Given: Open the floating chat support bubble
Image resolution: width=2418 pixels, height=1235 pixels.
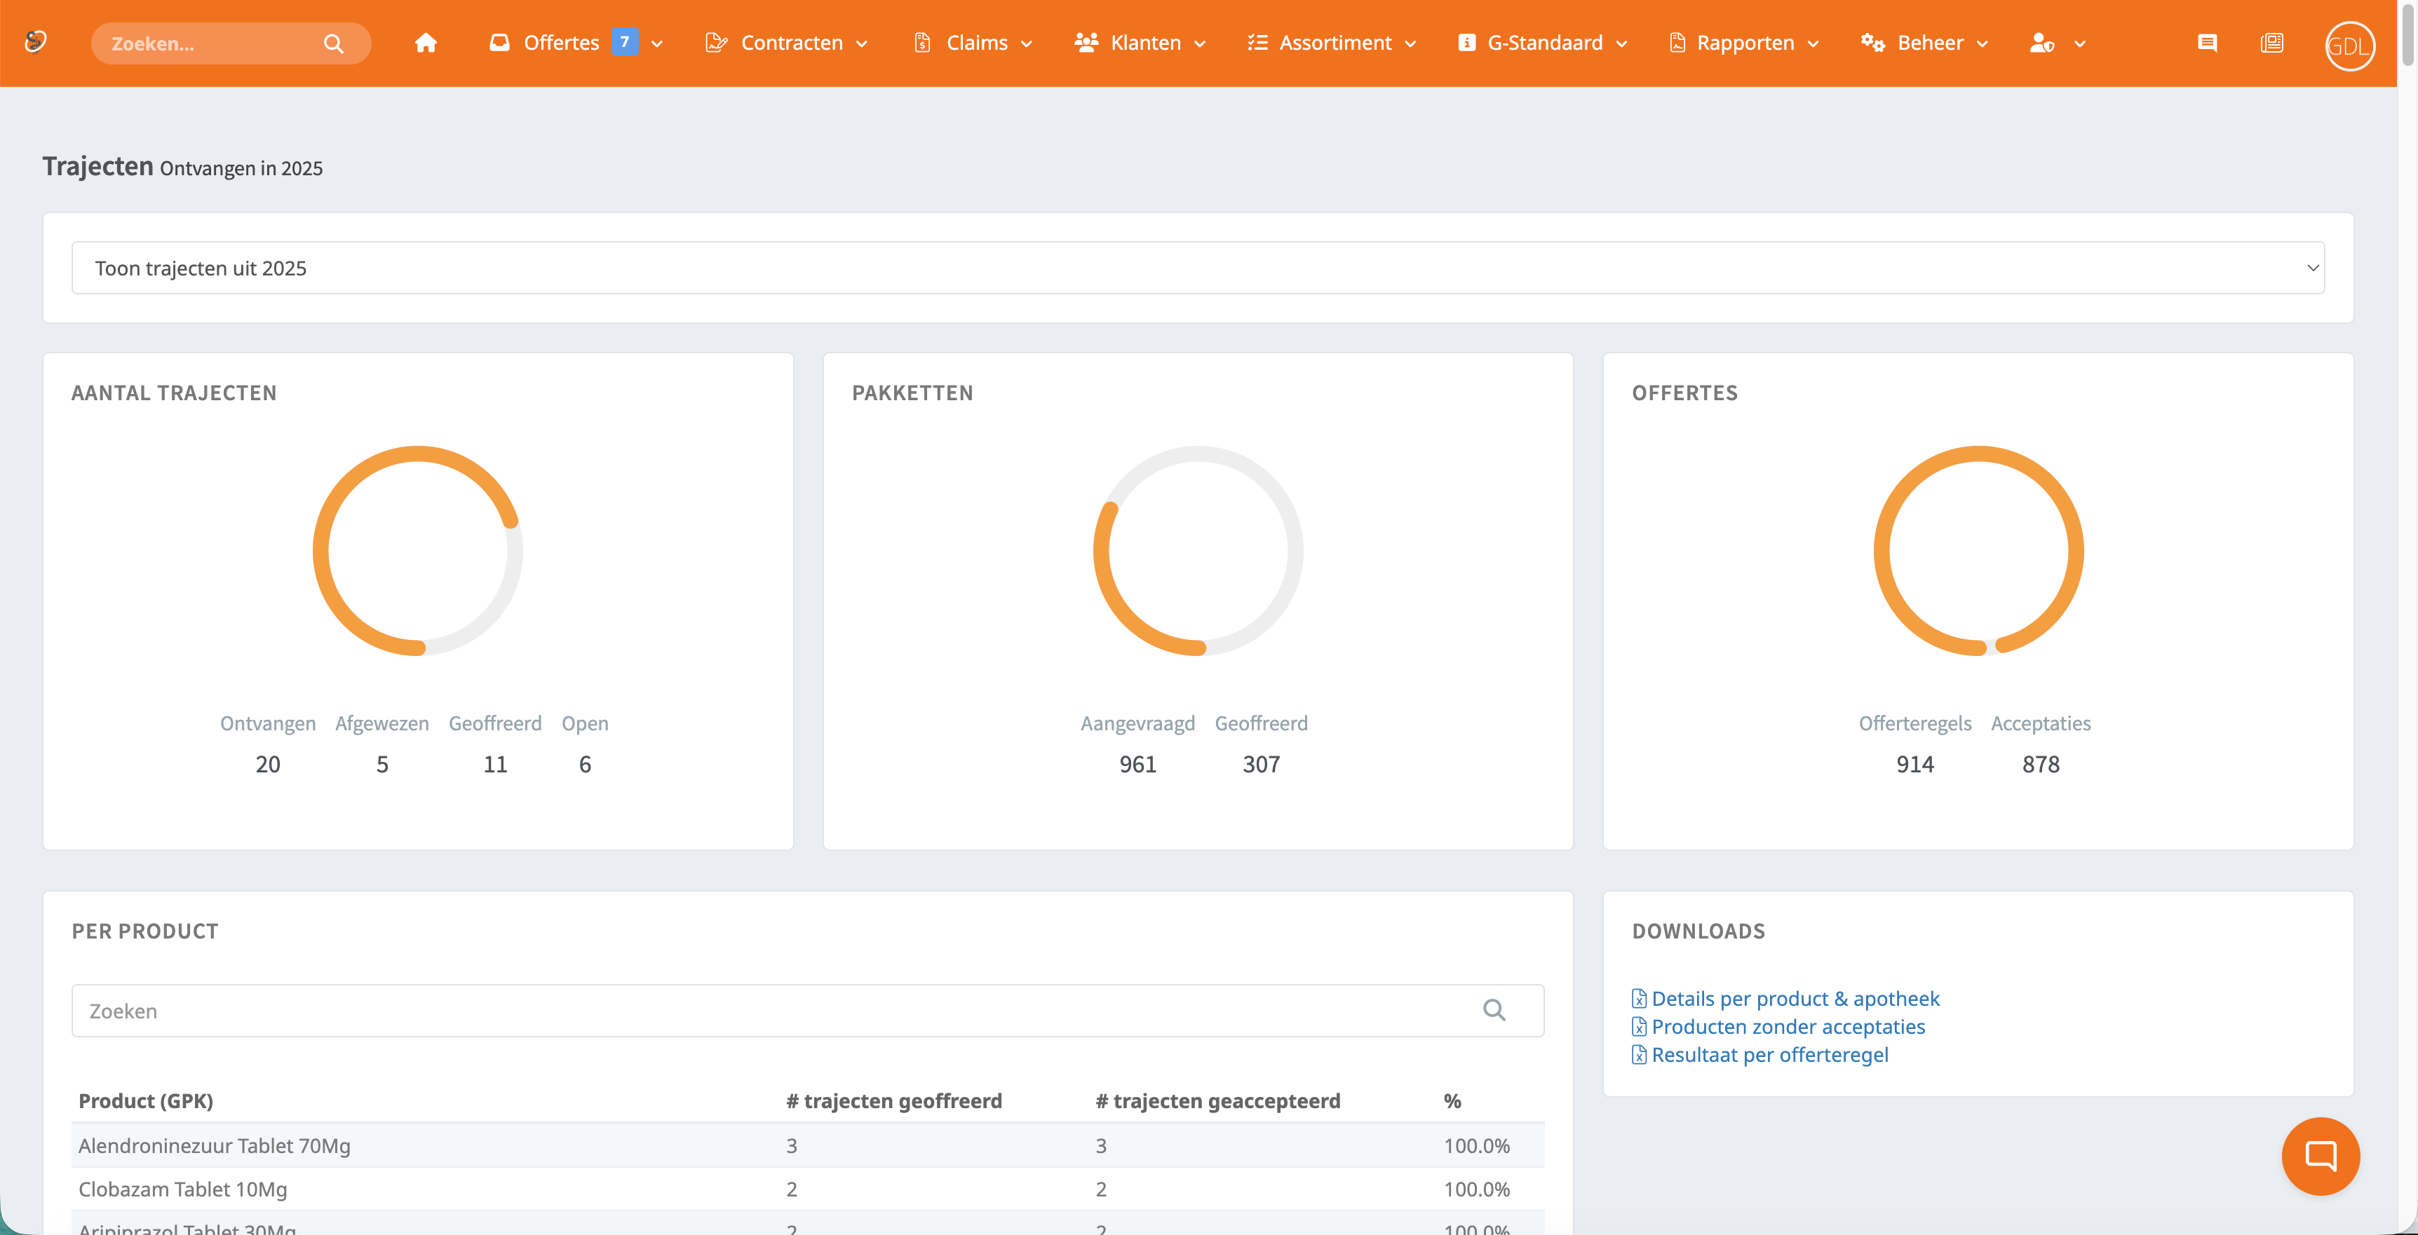Looking at the screenshot, I should 2321,1156.
